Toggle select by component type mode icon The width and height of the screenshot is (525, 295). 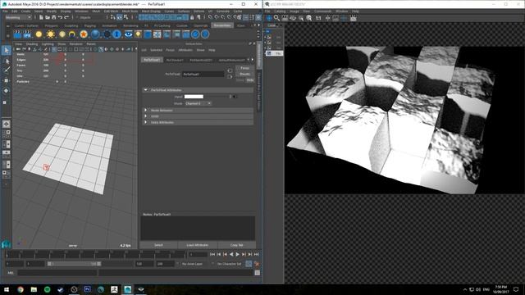(126, 17)
